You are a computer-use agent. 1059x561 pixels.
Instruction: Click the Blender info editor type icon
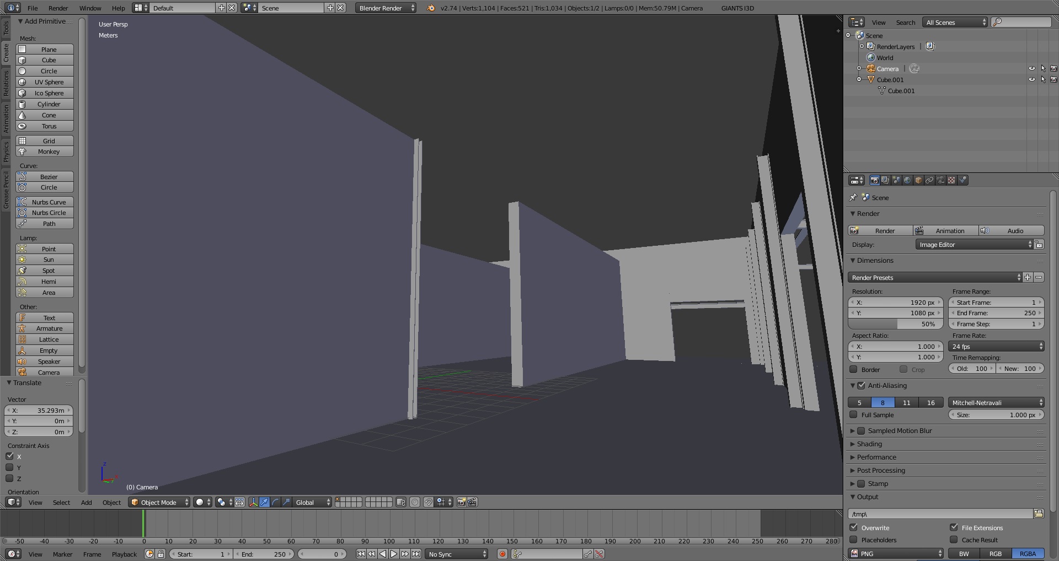(13, 8)
